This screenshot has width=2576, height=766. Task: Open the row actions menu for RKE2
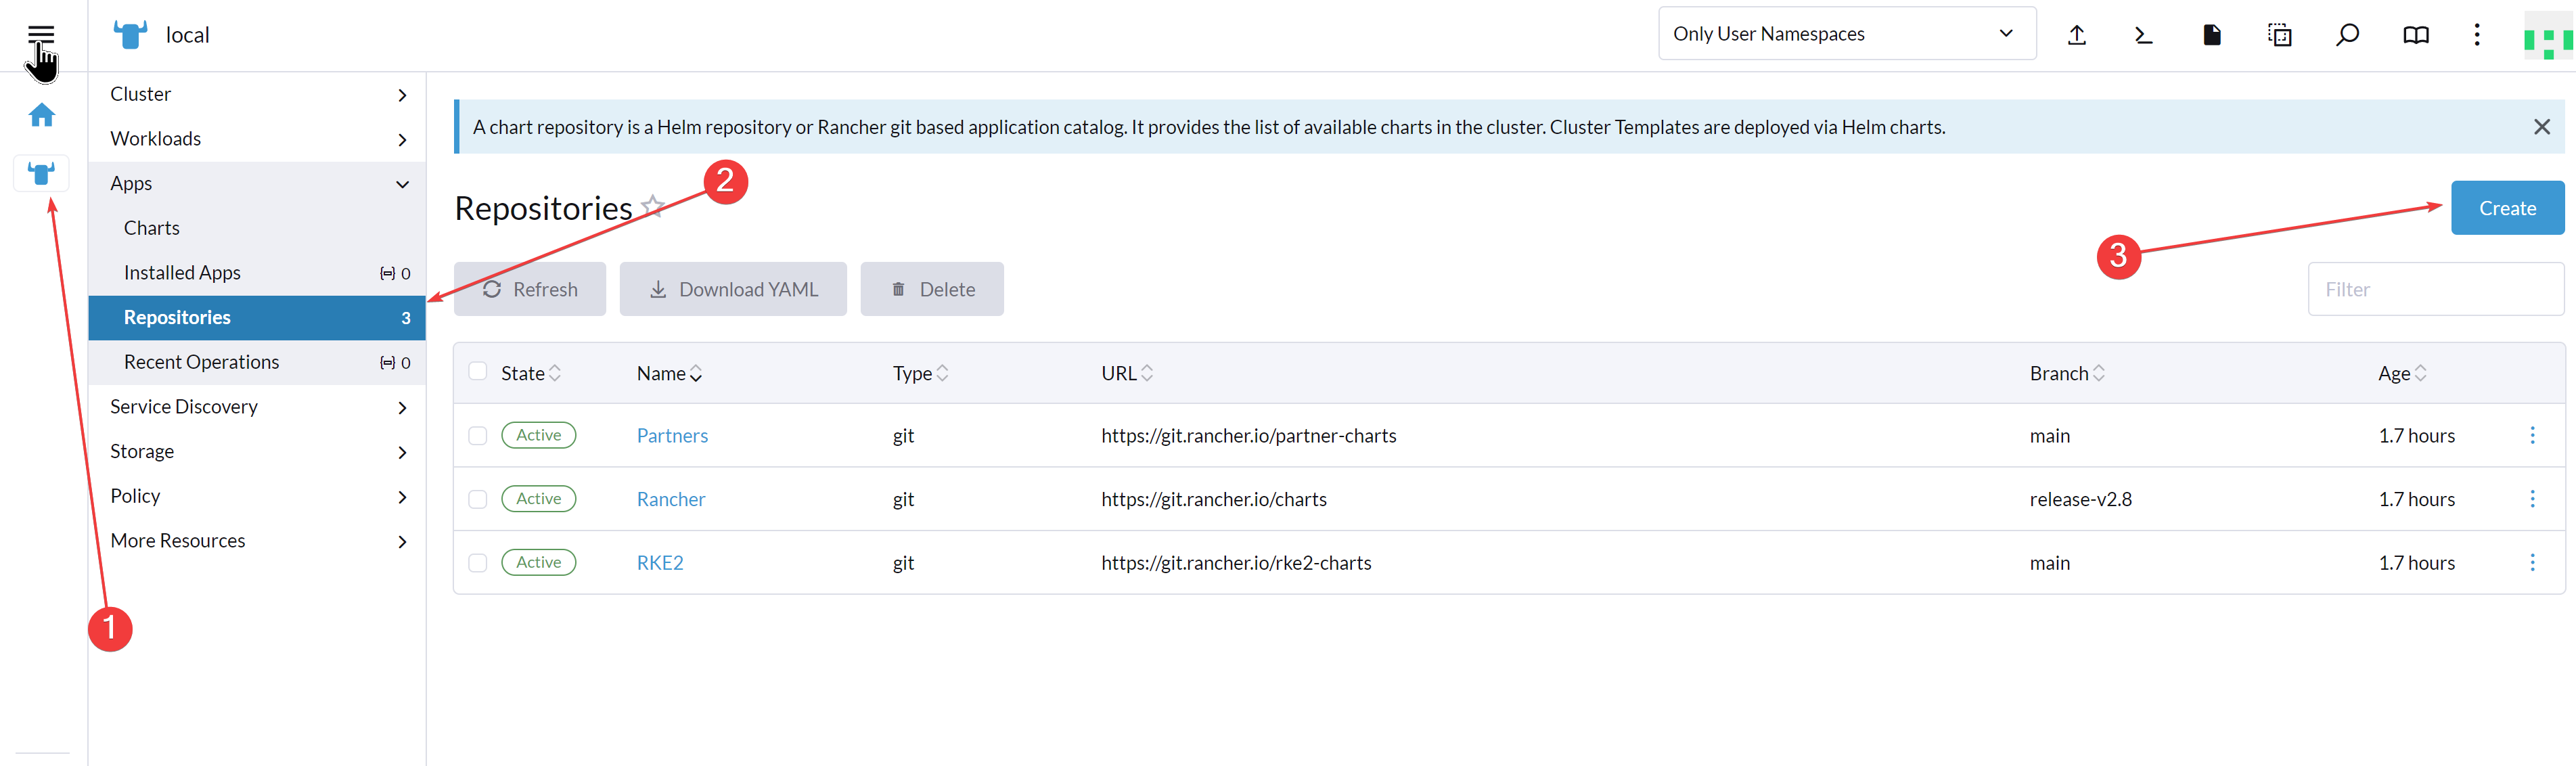click(2532, 562)
